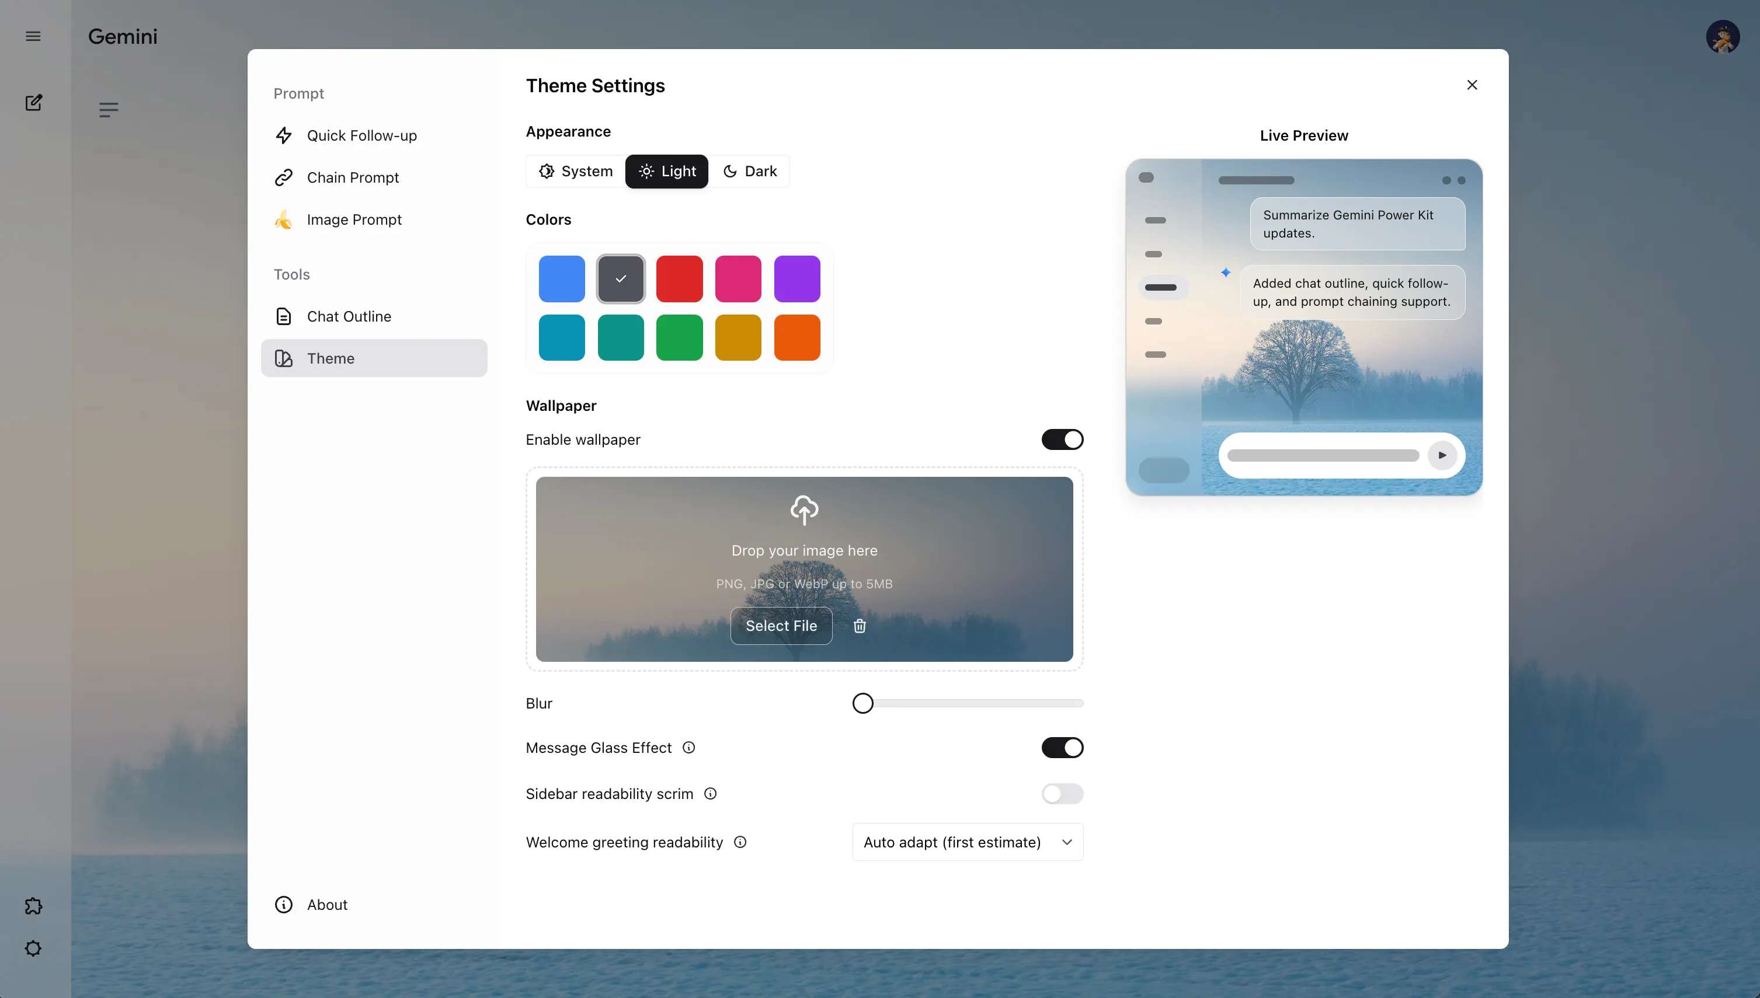This screenshot has width=1760, height=998.
Task: Turn off Message Glass Effect
Action: coord(1062,747)
